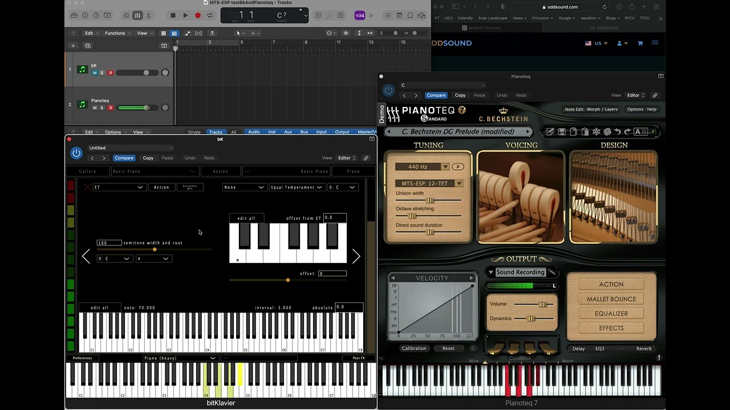Viewport: 730px width, 410px height.
Task: Solo the Pianoteq track
Action: point(102,108)
